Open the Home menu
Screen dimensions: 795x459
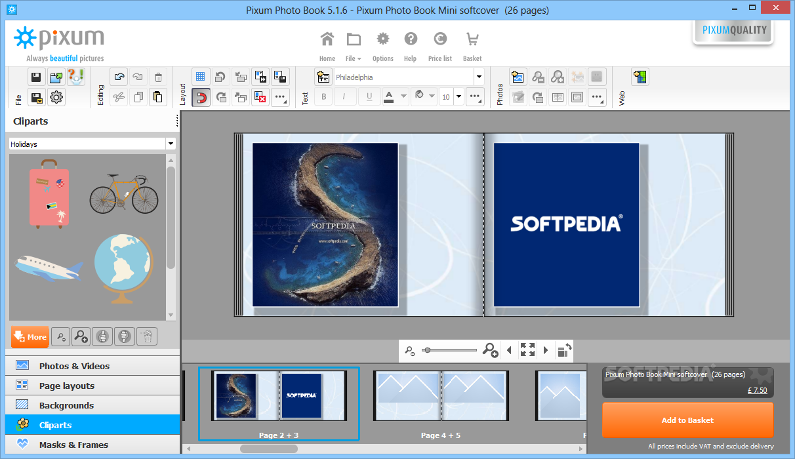pos(327,46)
